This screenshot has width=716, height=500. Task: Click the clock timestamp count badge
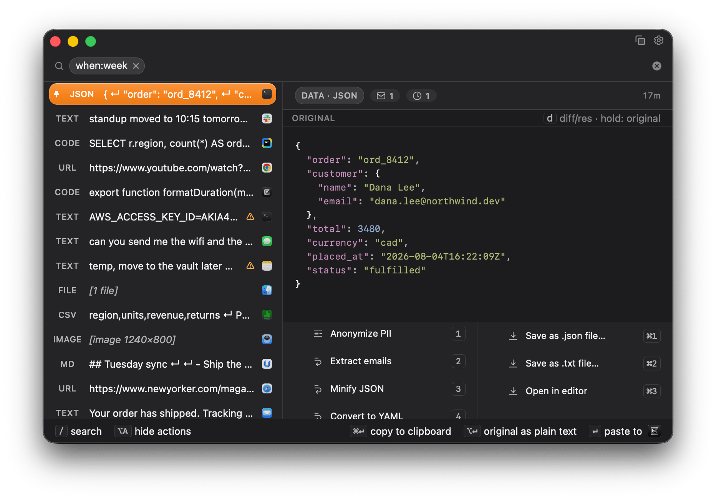pos(421,95)
